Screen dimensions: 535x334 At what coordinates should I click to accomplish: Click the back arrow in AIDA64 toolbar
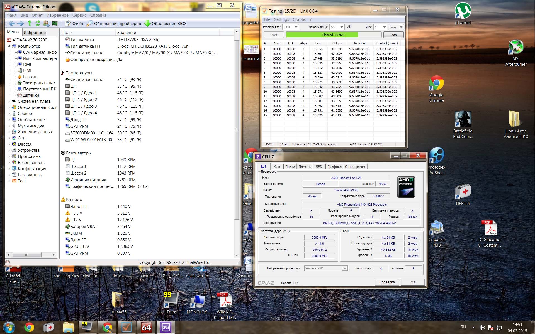(x=12, y=23)
